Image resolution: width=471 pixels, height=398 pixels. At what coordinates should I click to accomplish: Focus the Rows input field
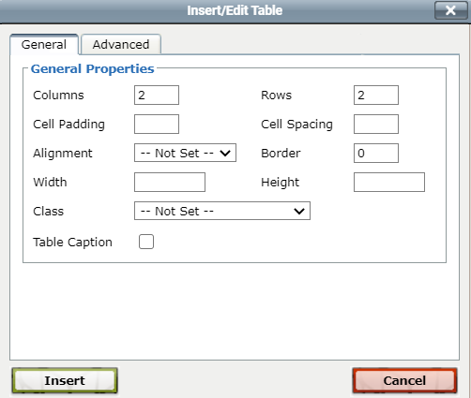[x=376, y=95]
